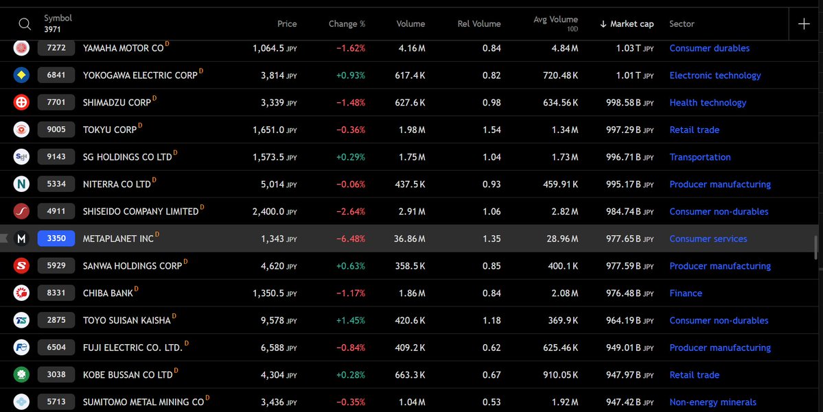The image size is (823, 412).
Task: Sort by the Change % column header
Action: [347, 24]
